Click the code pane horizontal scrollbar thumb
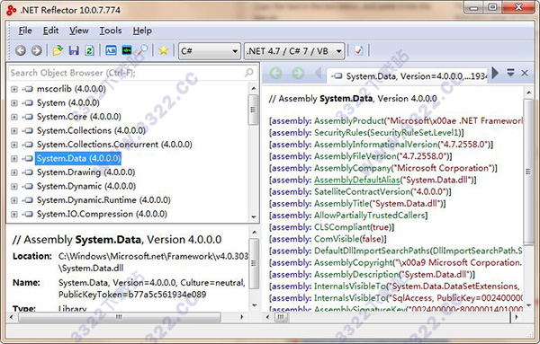 click(281, 317)
